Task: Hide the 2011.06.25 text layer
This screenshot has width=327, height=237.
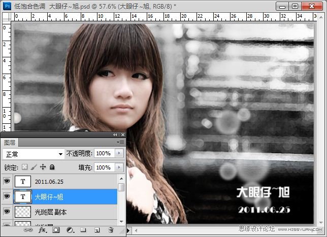Action: click(7, 181)
